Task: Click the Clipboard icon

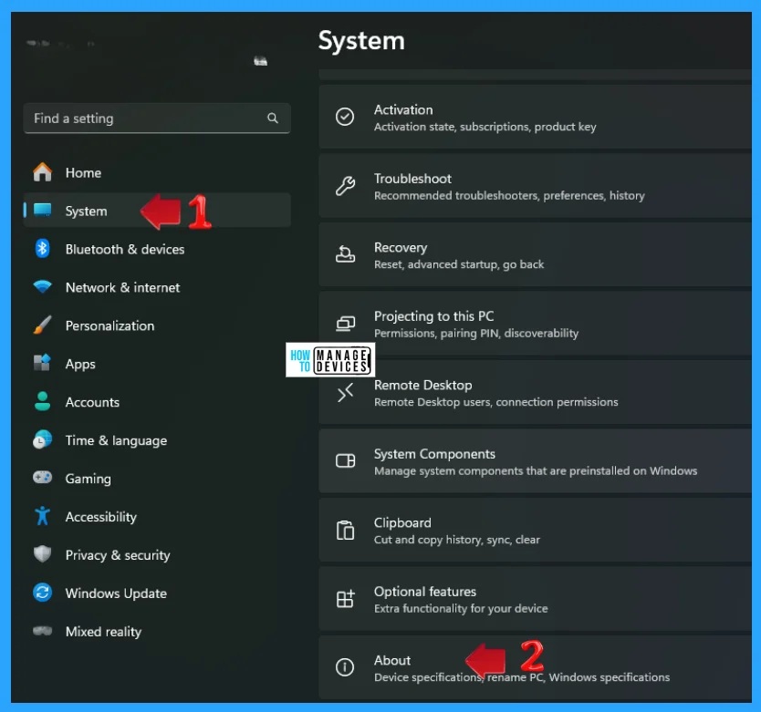Action: point(345,530)
